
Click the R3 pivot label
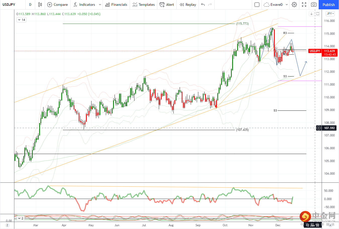point(285,33)
